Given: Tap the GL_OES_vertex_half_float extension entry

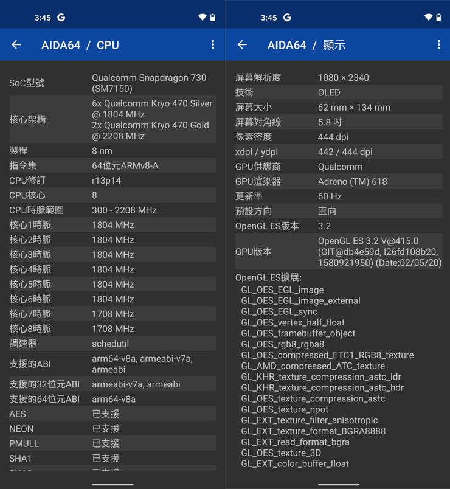Looking at the screenshot, I should tap(293, 322).
